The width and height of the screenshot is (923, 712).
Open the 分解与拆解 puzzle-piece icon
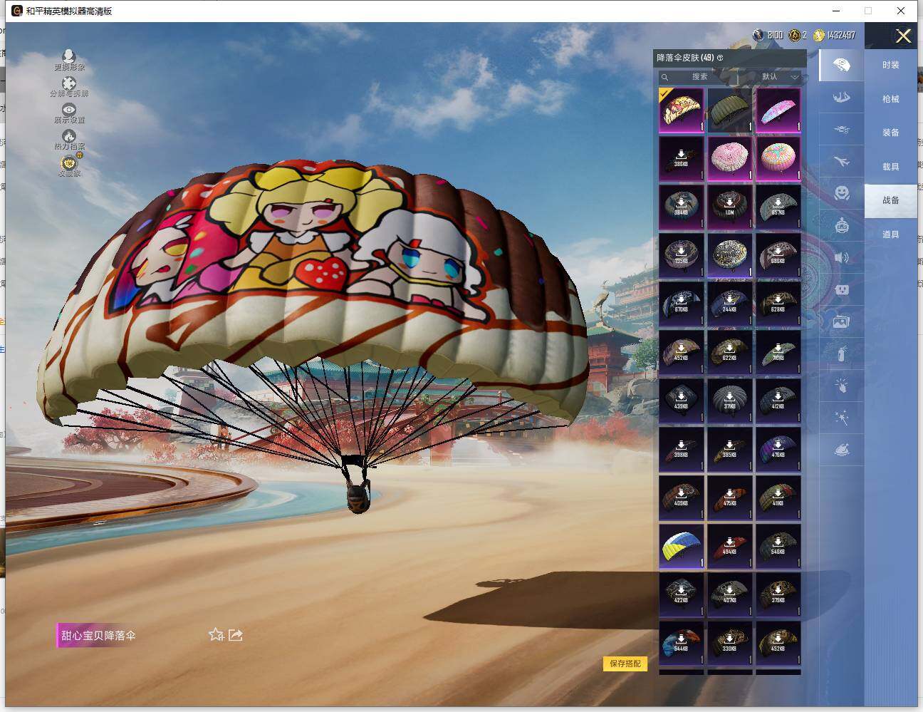[x=68, y=84]
